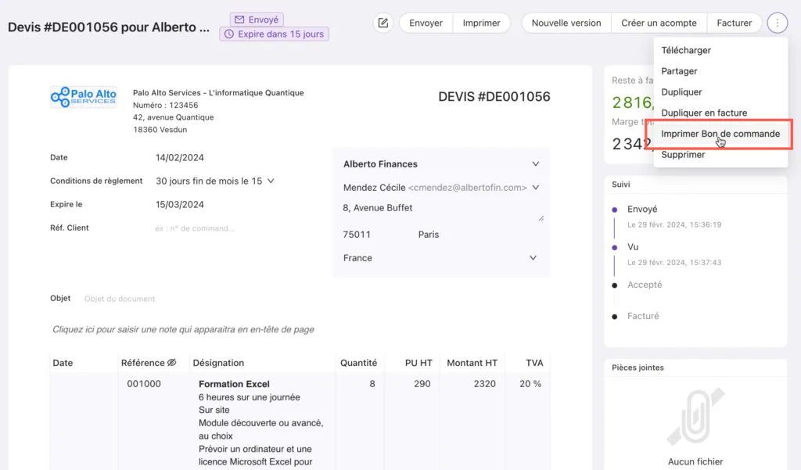
Task: Click the resize handle of the address field
Action: tap(541, 218)
